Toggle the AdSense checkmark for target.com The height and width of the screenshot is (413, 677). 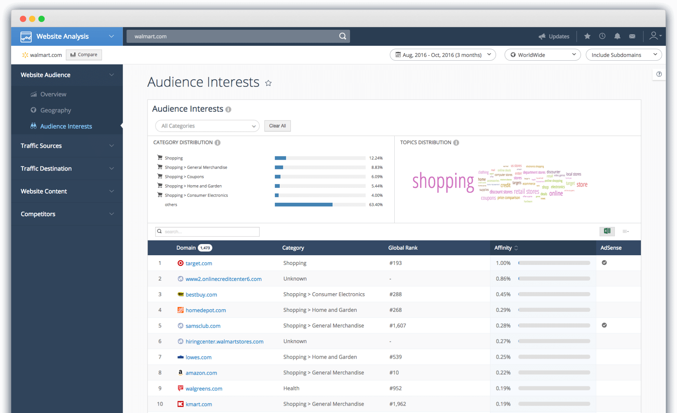click(x=604, y=263)
